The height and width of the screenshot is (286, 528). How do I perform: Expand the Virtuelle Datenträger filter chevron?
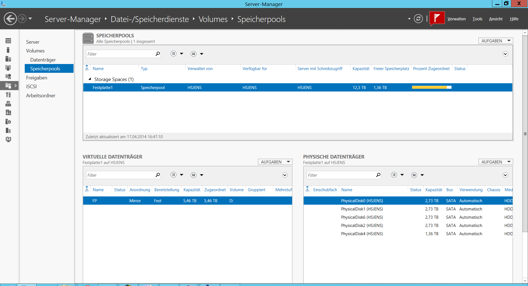pos(285,175)
